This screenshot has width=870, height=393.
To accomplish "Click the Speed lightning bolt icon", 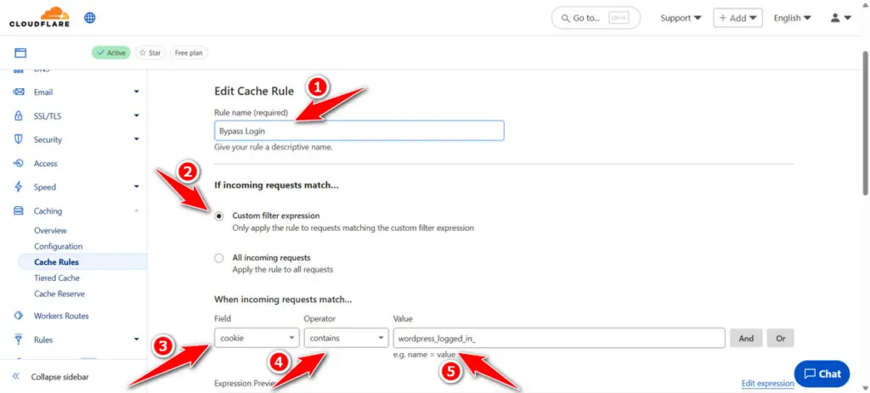I will [18, 187].
